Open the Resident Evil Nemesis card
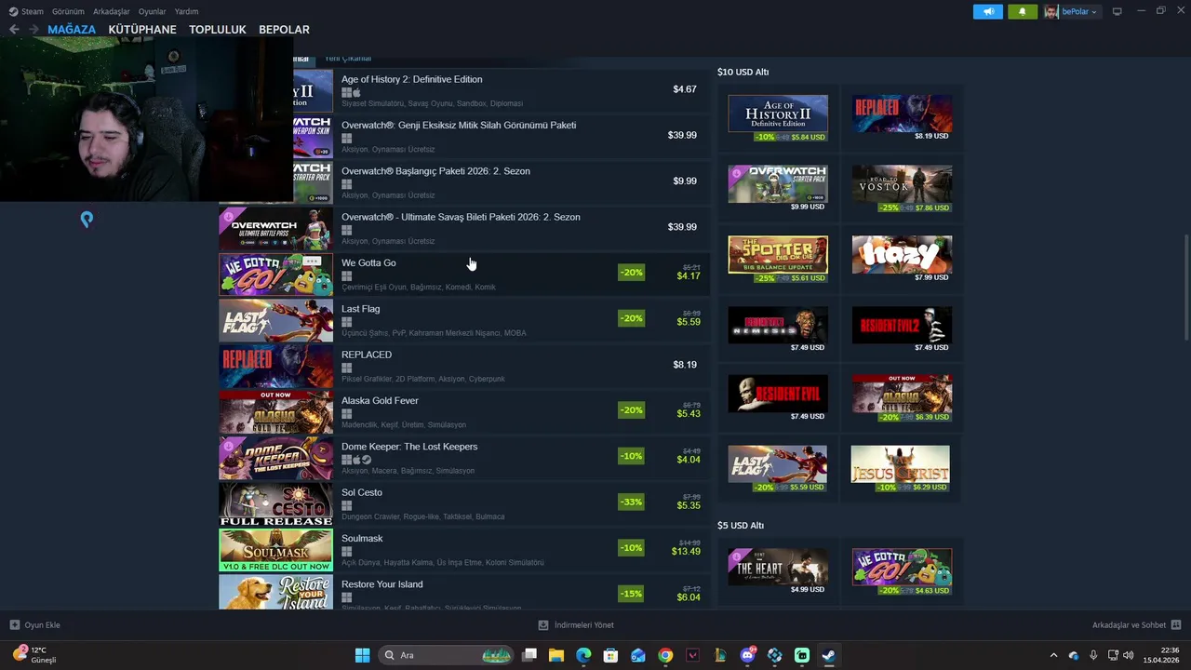This screenshot has height=670, width=1191. (778, 329)
